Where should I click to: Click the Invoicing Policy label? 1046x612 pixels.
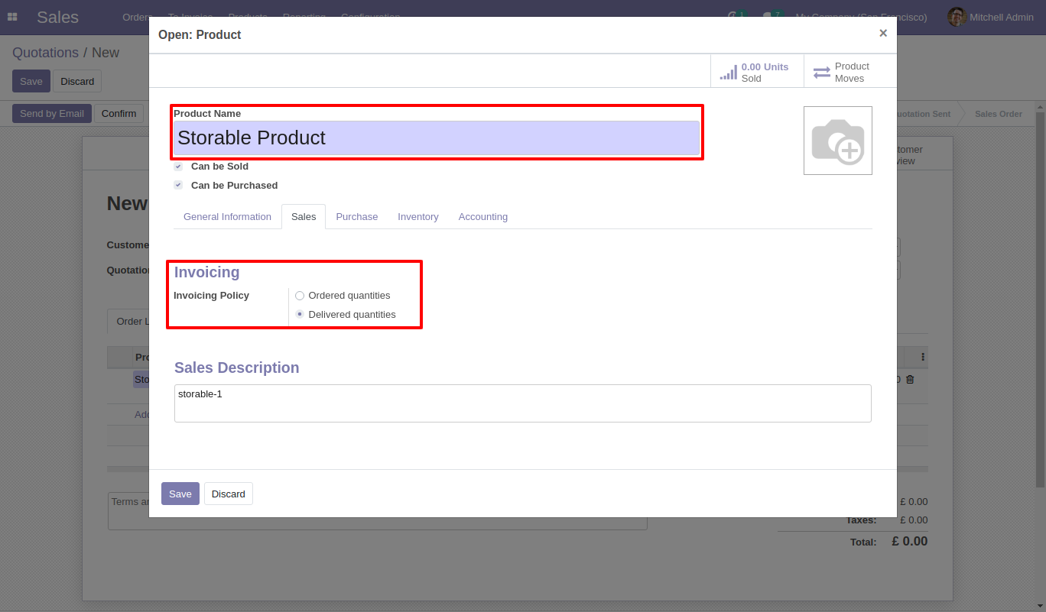pyautogui.click(x=212, y=296)
